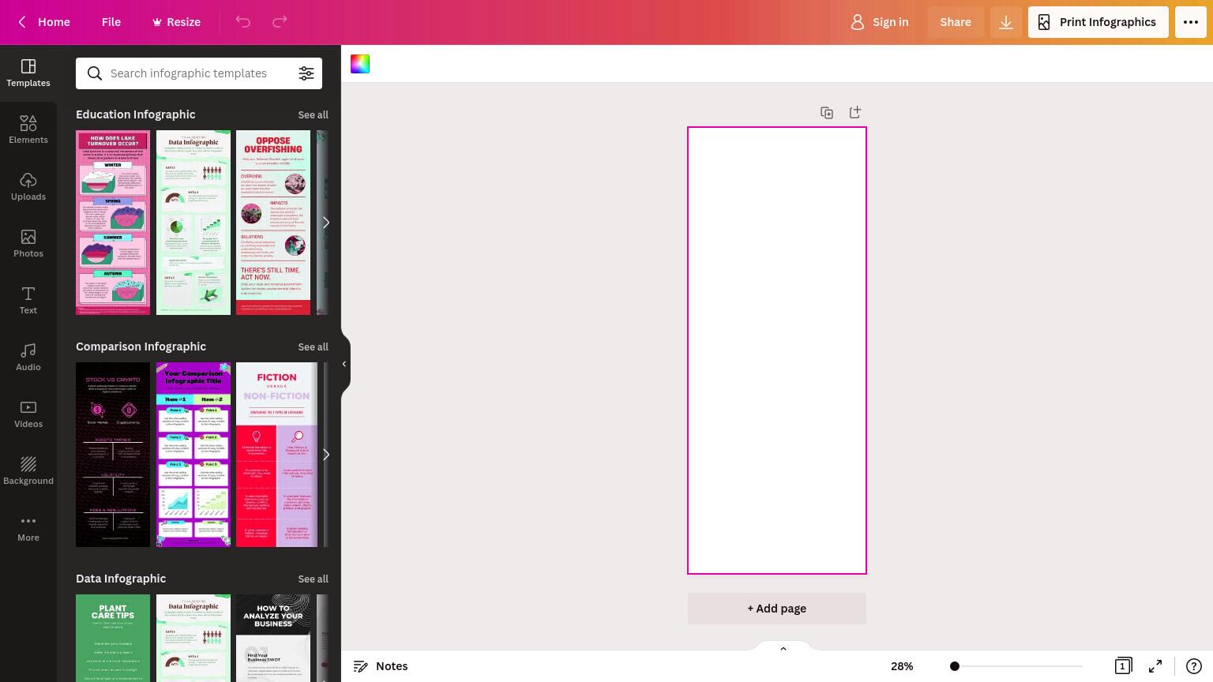The image size is (1213, 682).
Task: Open the Text panel
Action: (28, 301)
